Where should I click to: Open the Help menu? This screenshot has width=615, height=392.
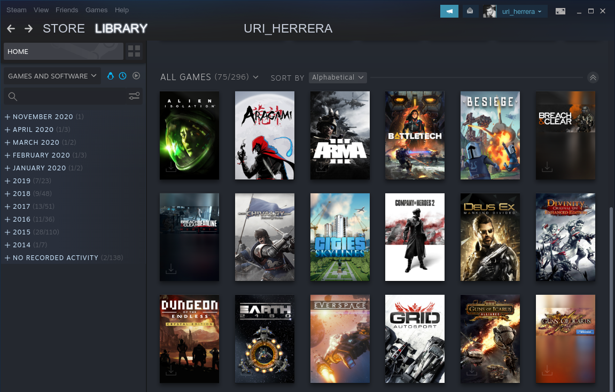122,10
